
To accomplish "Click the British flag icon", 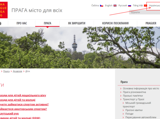I will tap(115, 6).
